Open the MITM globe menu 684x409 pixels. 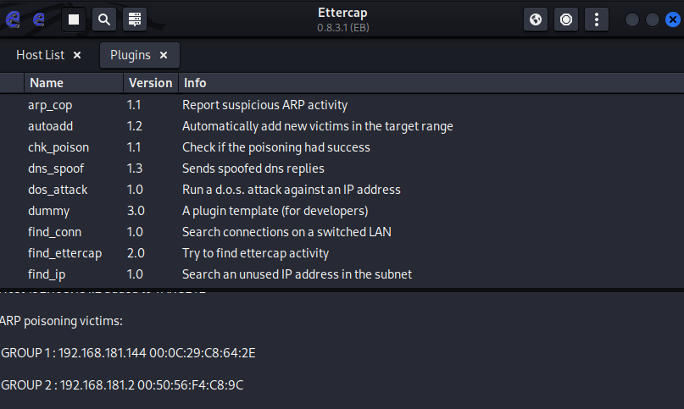pyautogui.click(x=535, y=19)
